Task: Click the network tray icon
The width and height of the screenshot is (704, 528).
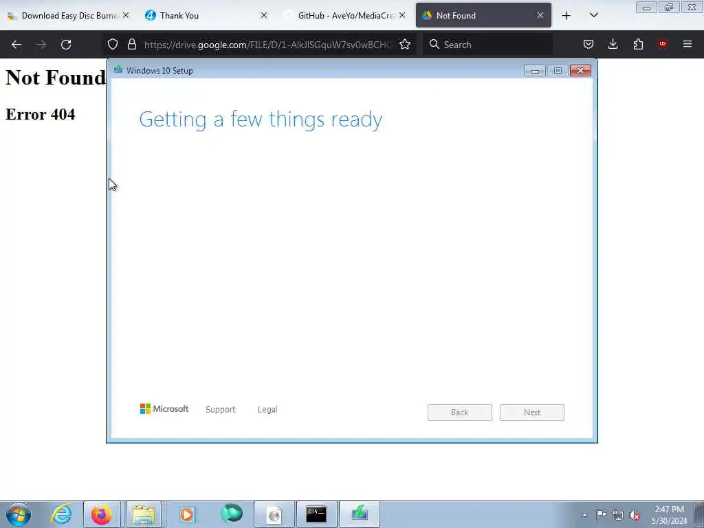Action: tap(618, 515)
